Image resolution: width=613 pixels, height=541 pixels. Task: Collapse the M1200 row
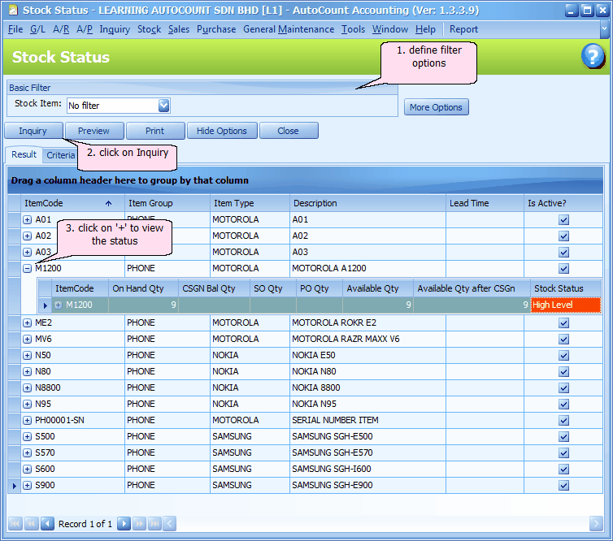27,268
